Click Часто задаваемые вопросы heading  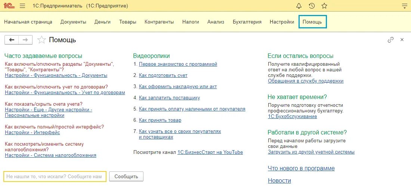[x=43, y=56]
